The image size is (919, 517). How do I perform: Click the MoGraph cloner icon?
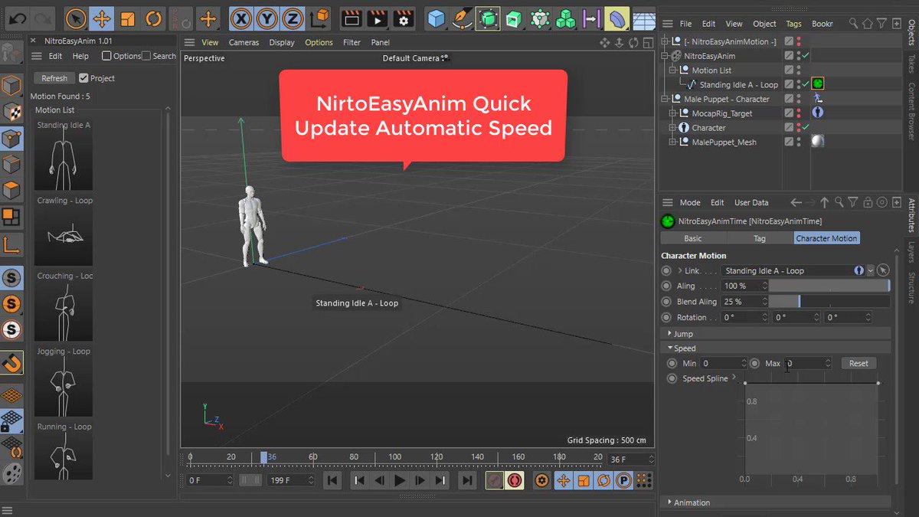point(565,18)
